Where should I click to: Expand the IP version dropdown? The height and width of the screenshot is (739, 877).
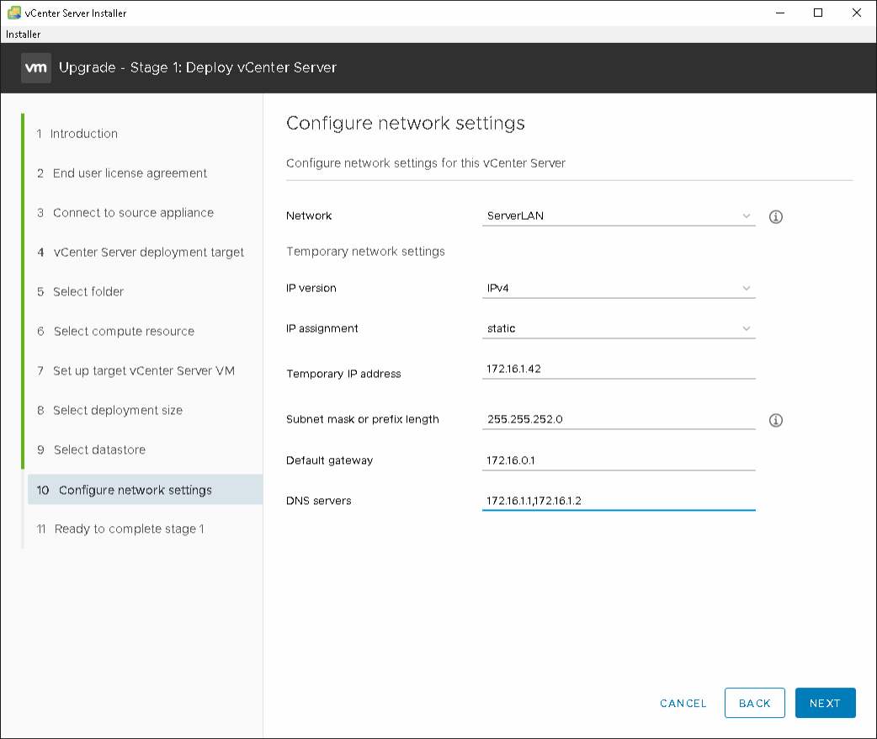pos(618,289)
